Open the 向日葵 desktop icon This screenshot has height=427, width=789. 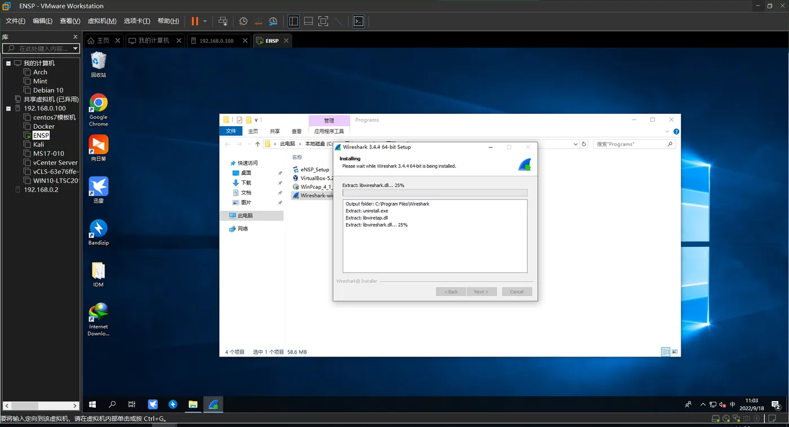point(99,148)
